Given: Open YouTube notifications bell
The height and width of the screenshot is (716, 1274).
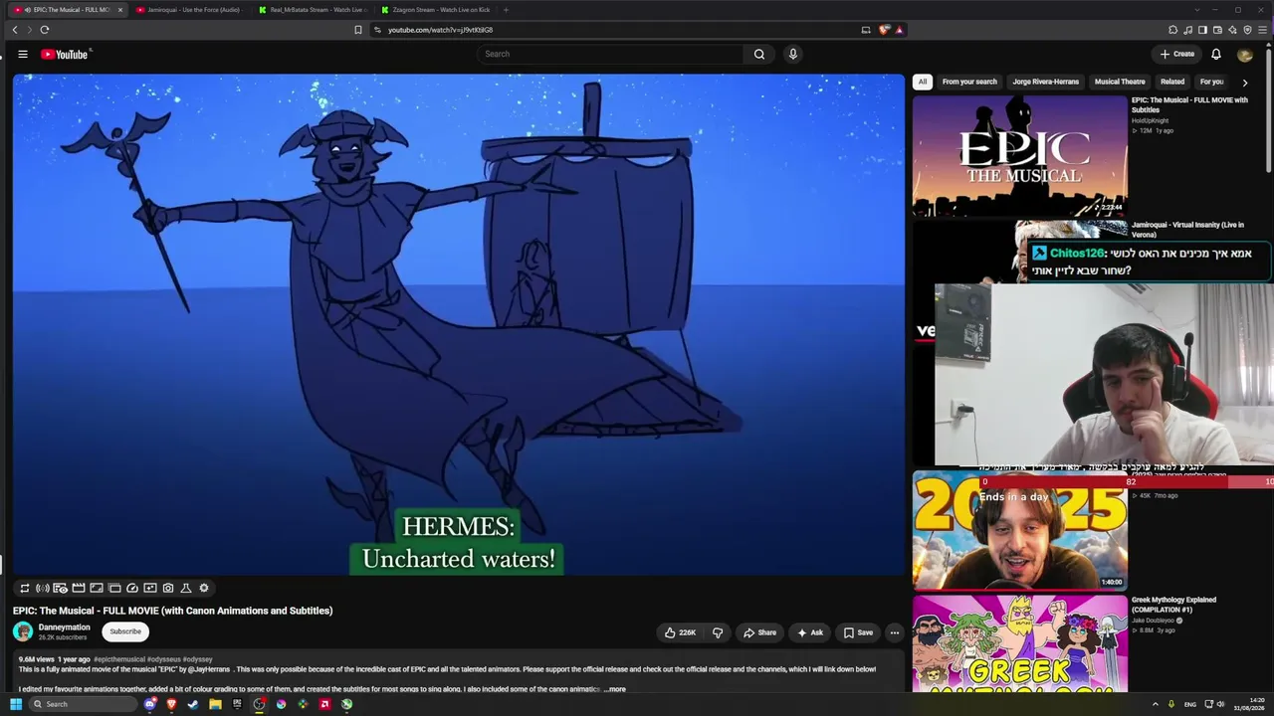Looking at the screenshot, I should pyautogui.click(x=1216, y=54).
